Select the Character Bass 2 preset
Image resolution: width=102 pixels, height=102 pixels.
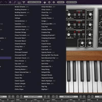(x=20, y=41)
